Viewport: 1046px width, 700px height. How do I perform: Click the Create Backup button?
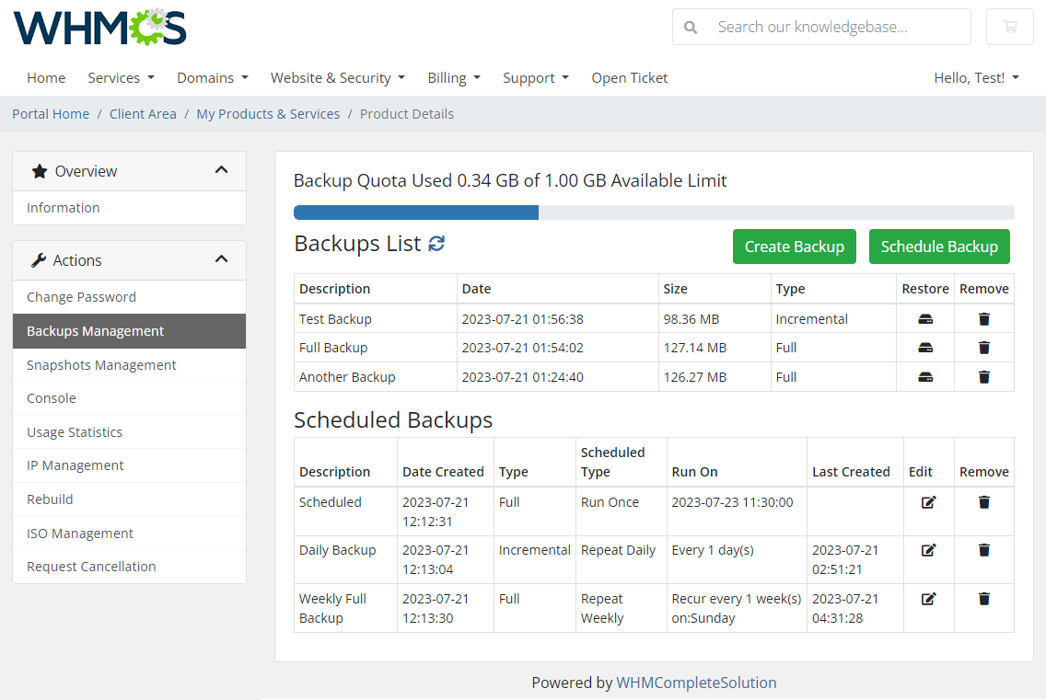[x=794, y=247]
